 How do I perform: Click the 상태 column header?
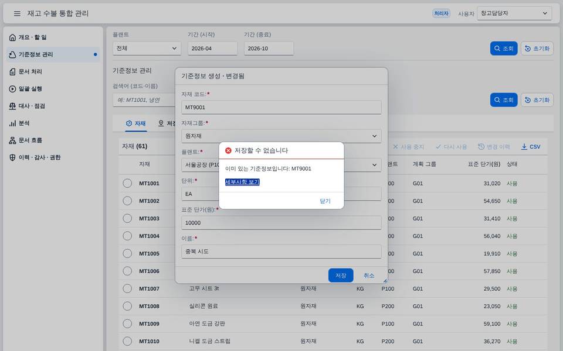[x=512, y=164]
